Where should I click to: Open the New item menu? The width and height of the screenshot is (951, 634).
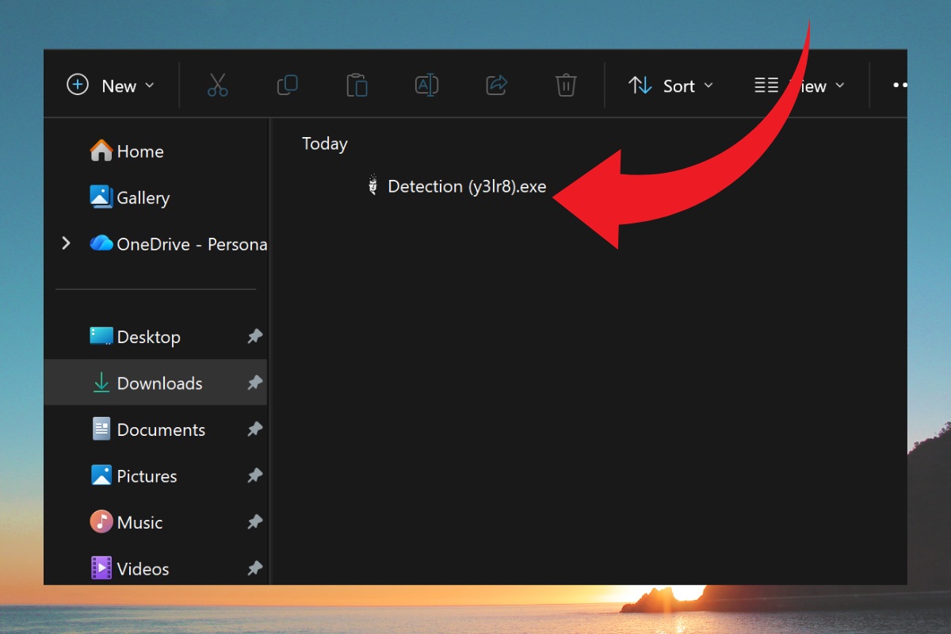click(x=111, y=86)
